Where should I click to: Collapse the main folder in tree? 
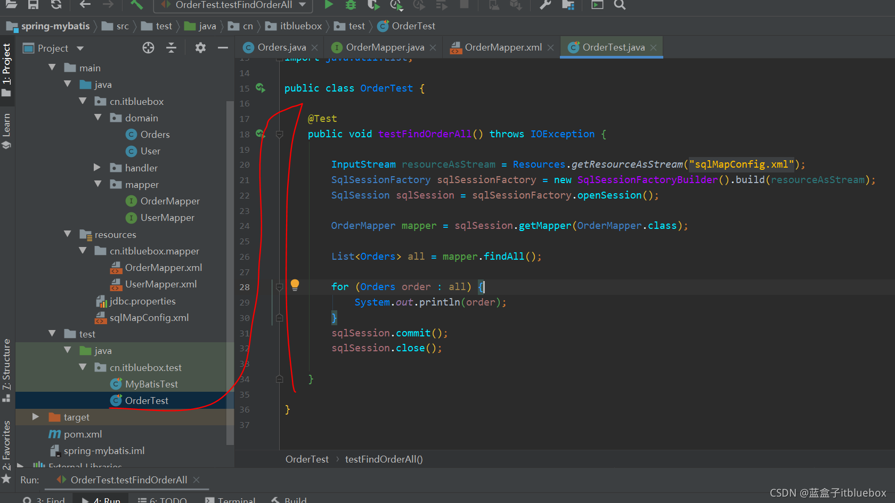(52, 68)
